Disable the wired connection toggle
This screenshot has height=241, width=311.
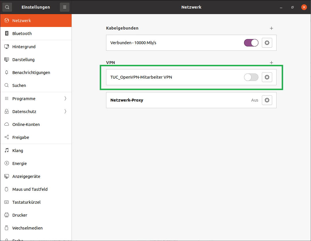point(251,43)
